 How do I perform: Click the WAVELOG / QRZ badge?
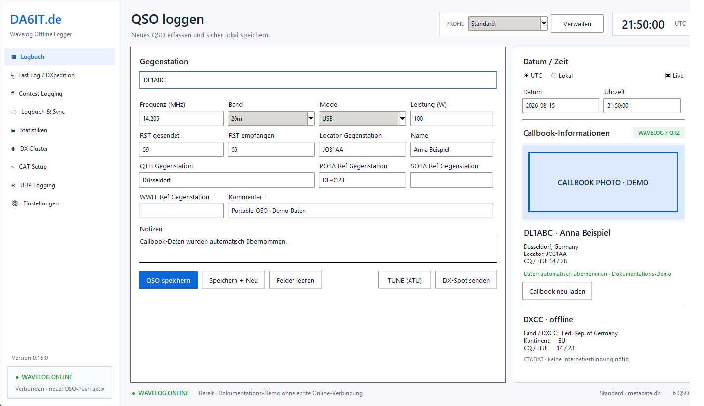click(x=659, y=133)
